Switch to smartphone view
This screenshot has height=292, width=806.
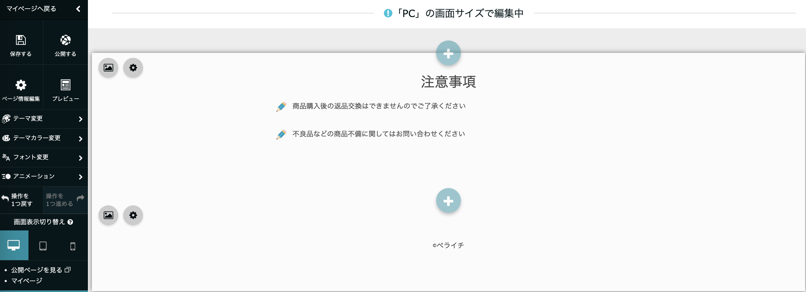pos(73,246)
